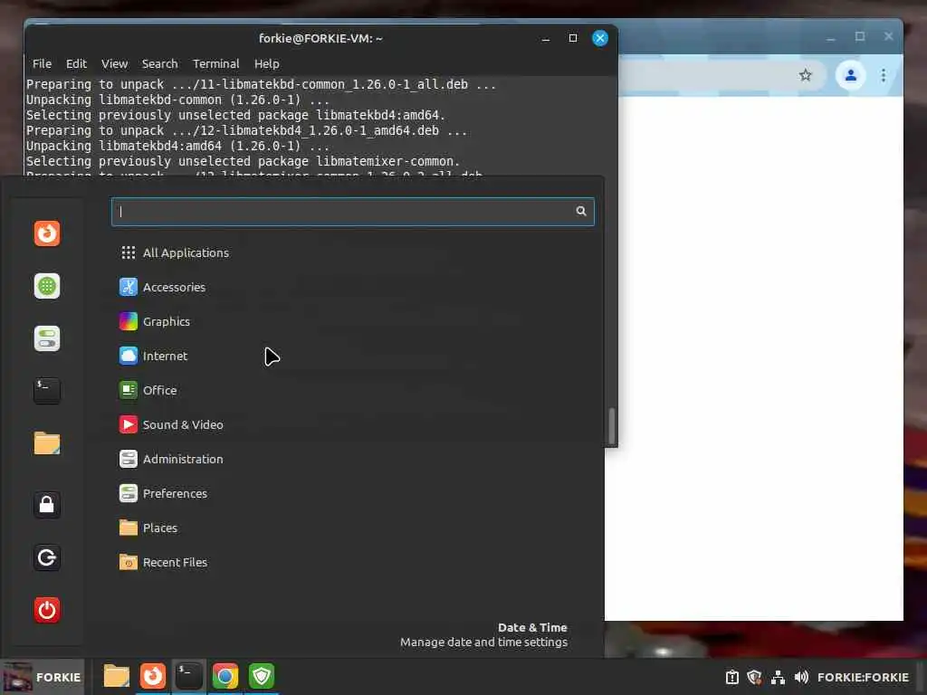Open Firefox from the taskbar
927x695 pixels.
[152, 676]
